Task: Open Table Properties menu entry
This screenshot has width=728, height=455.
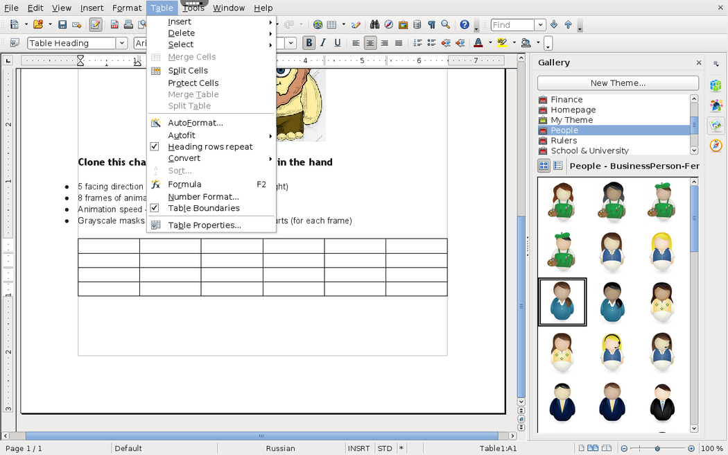Action: tap(204, 225)
